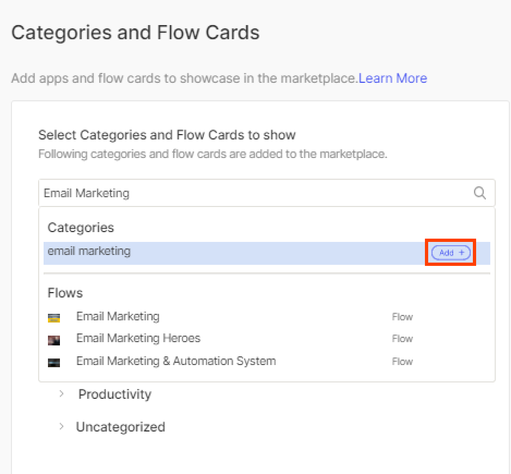Click the Categories section heading
Viewport: 511px width, 474px height.
click(81, 228)
